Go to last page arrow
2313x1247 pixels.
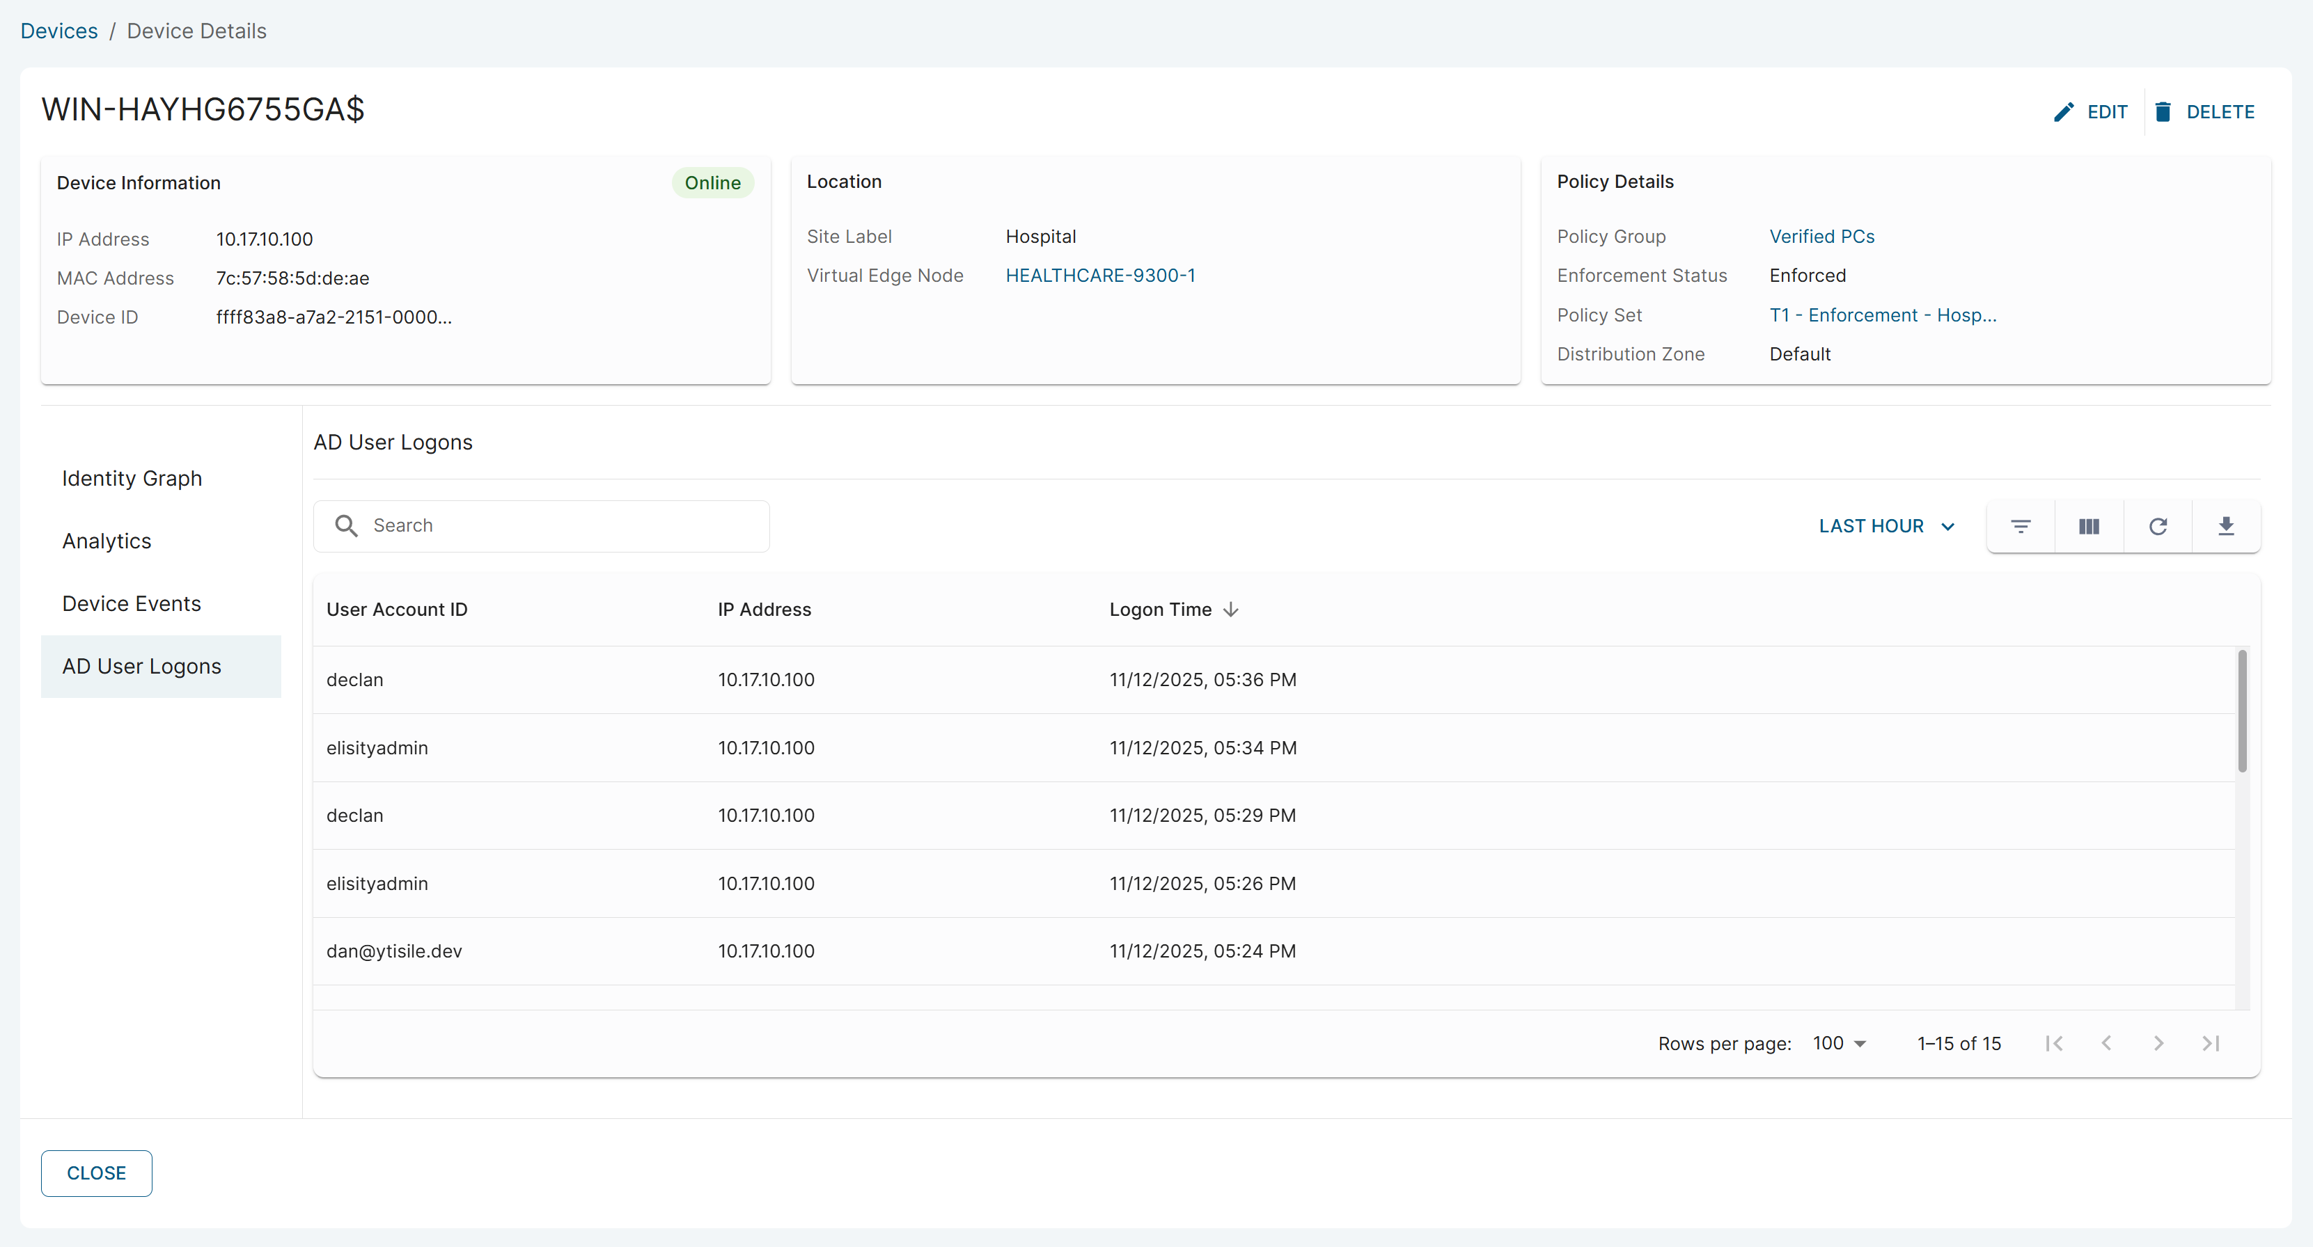[2211, 1043]
